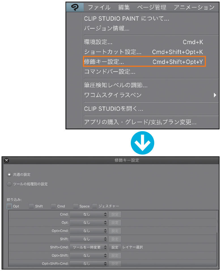Image resolution: width=221 pixels, height=271 pixels.
Task: Open the ファイル menu
Action: (99, 7)
